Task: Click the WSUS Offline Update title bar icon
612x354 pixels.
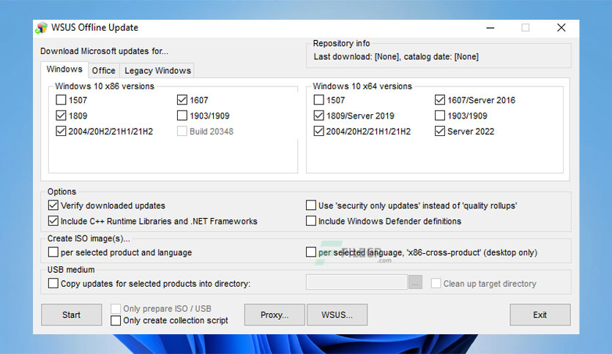Action: pos(41,28)
